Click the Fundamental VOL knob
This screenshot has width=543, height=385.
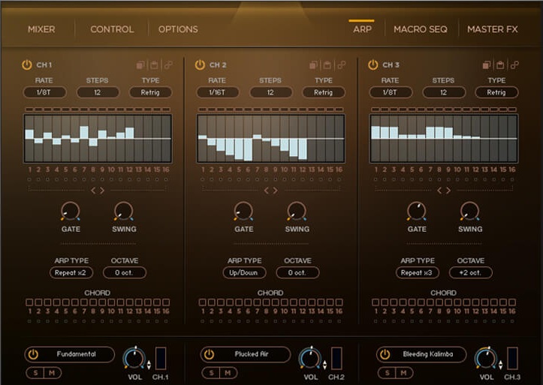click(x=134, y=358)
